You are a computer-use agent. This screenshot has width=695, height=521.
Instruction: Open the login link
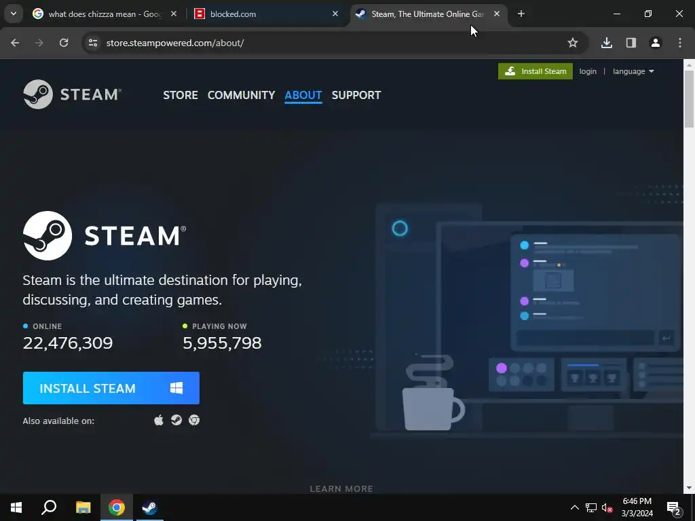(588, 71)
